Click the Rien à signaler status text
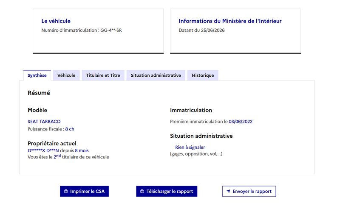340x203 pixels. point(190,147)
